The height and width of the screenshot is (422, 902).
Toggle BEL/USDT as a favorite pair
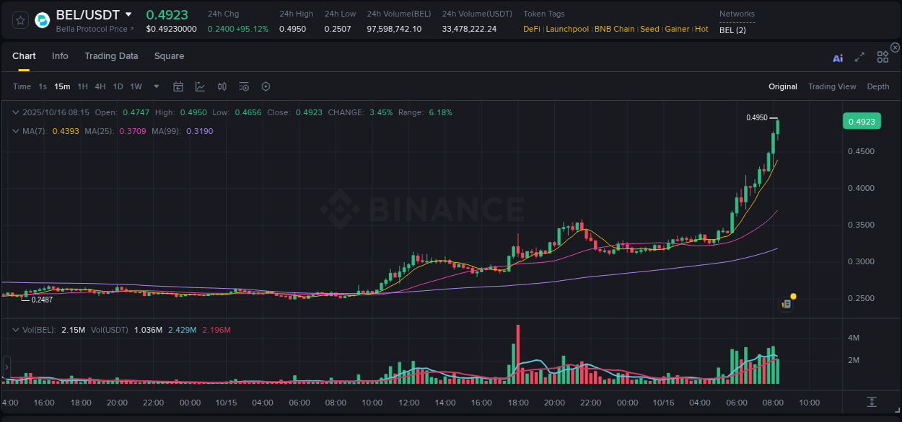pyautogui.click(x=19, y=20)
